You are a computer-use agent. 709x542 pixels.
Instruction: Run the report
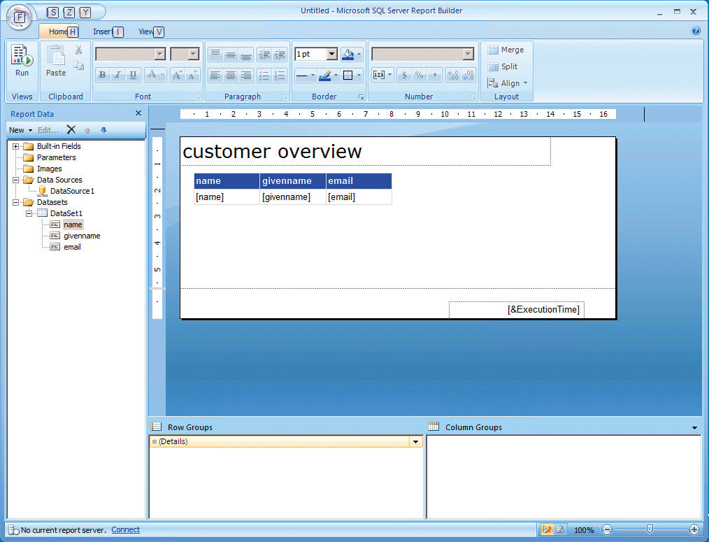click(21, 60)
